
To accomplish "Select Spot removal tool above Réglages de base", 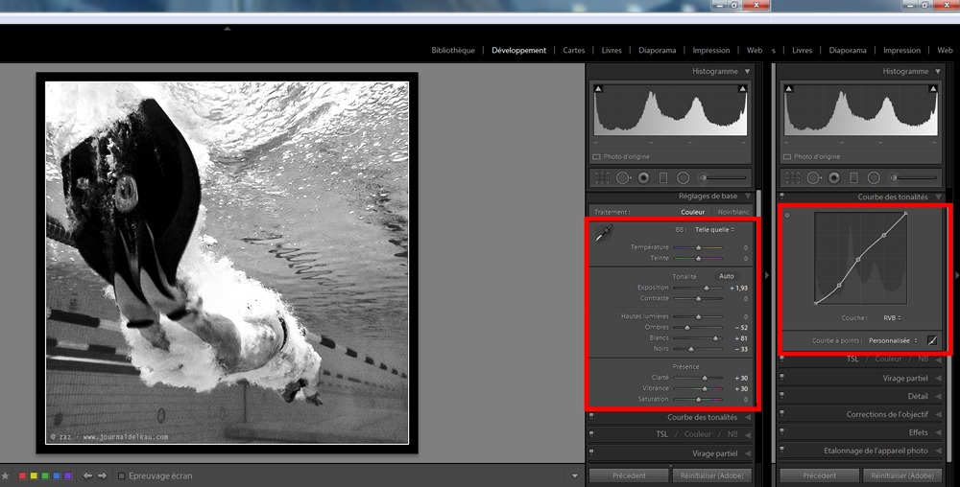I will [x=624, y=177].
